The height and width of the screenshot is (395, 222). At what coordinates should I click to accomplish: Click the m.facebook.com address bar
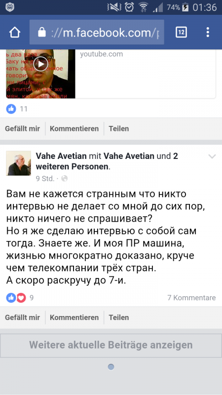pos(97,32)
